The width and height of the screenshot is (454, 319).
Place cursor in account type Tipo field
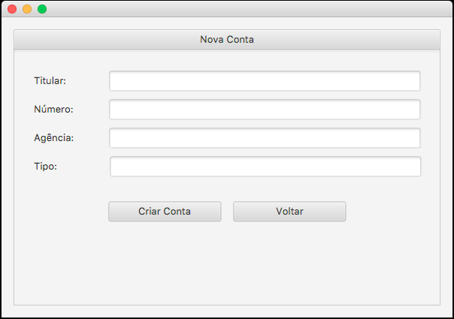pos(265,167)
